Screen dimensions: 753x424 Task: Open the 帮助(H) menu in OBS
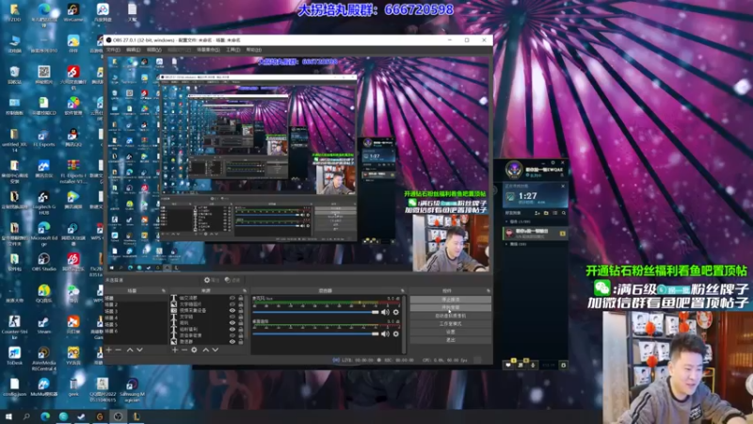(253, 50)
